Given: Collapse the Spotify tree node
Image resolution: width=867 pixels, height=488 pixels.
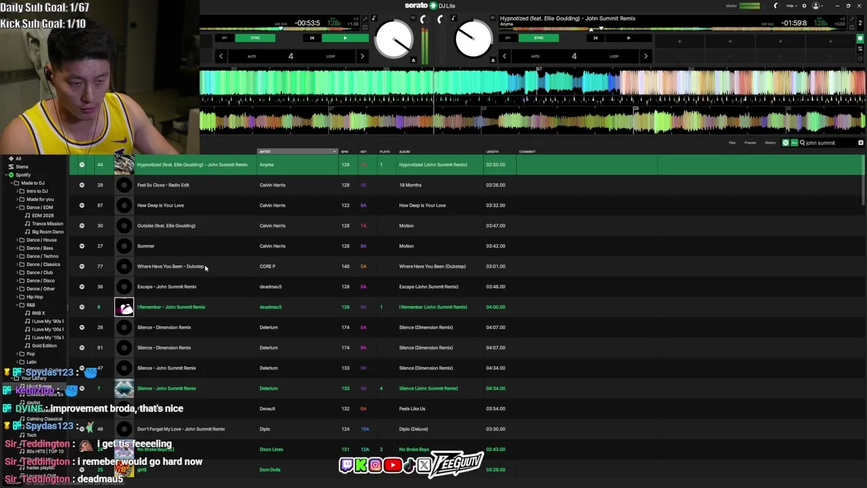Looking at the screenshot, I should click(x=5, y=175).
